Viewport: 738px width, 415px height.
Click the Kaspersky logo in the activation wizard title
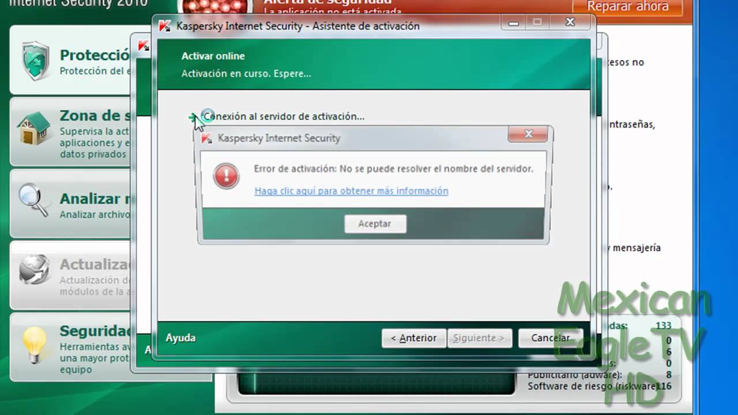165,27
